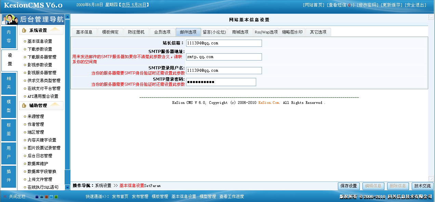The image size is (435, 202).
Task: Open the 相关 sidebar panel
Action: click(8, 83)
